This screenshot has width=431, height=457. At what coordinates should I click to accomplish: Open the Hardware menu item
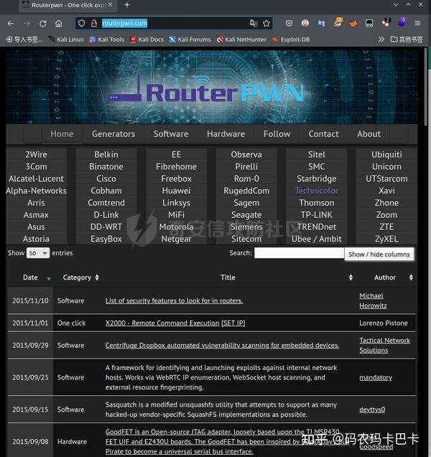coord(226,134)
